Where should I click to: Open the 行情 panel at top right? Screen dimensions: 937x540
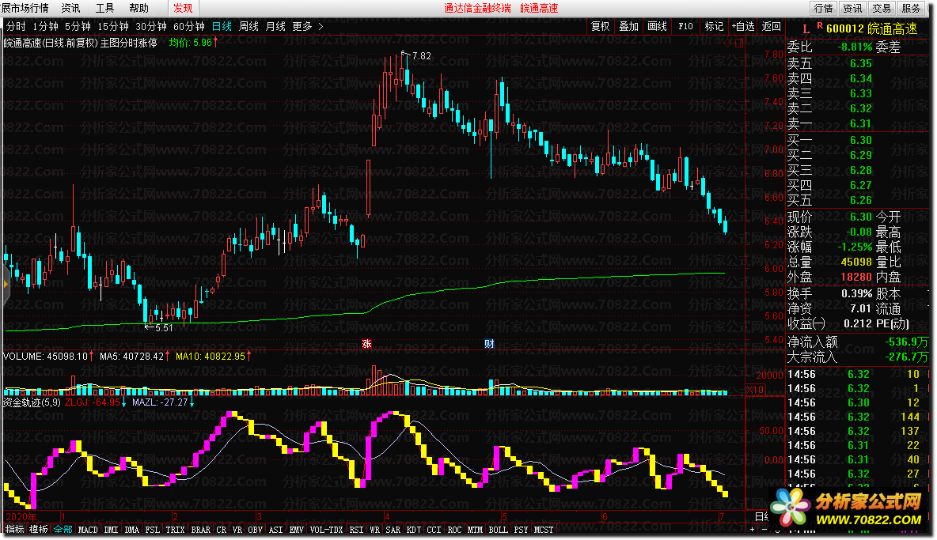[824, 9]
